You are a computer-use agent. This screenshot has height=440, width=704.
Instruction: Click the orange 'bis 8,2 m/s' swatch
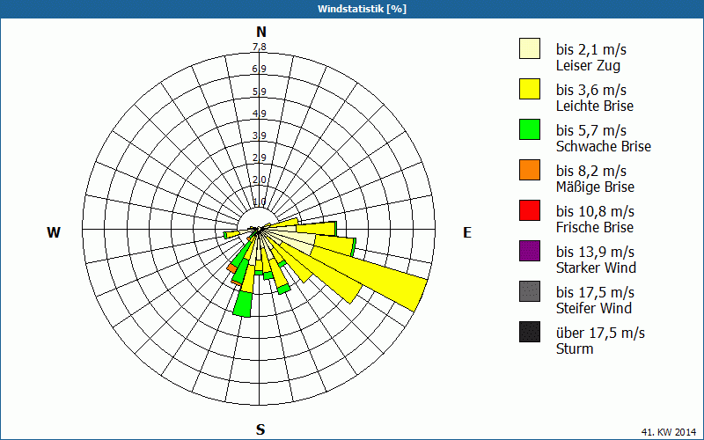click(x=530, y=170)
